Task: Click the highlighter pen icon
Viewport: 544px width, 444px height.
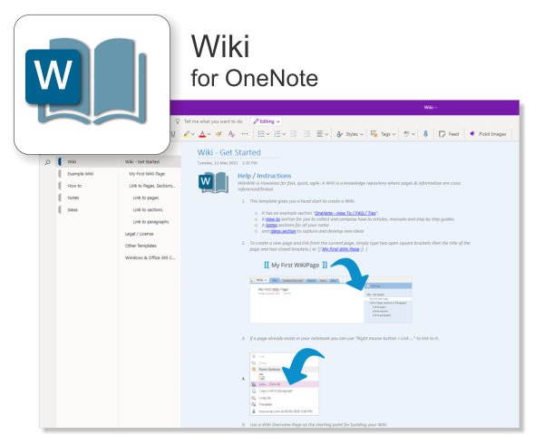Action: [x=187, y=134]
